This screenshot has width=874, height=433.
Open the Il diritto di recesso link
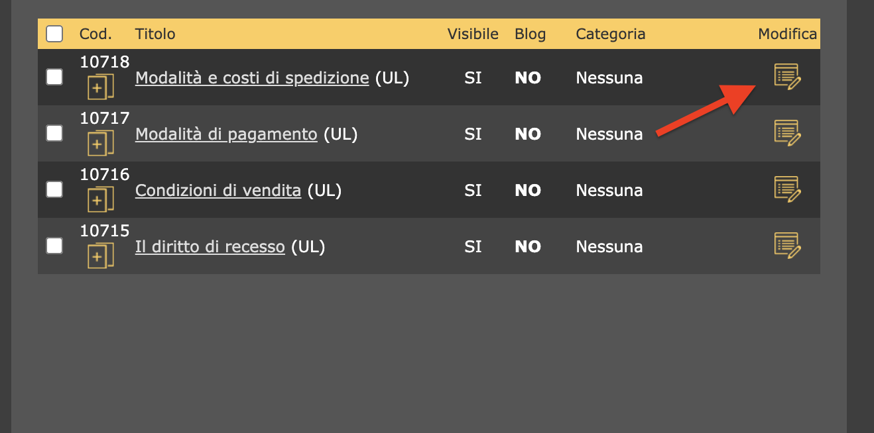(210, 246)
